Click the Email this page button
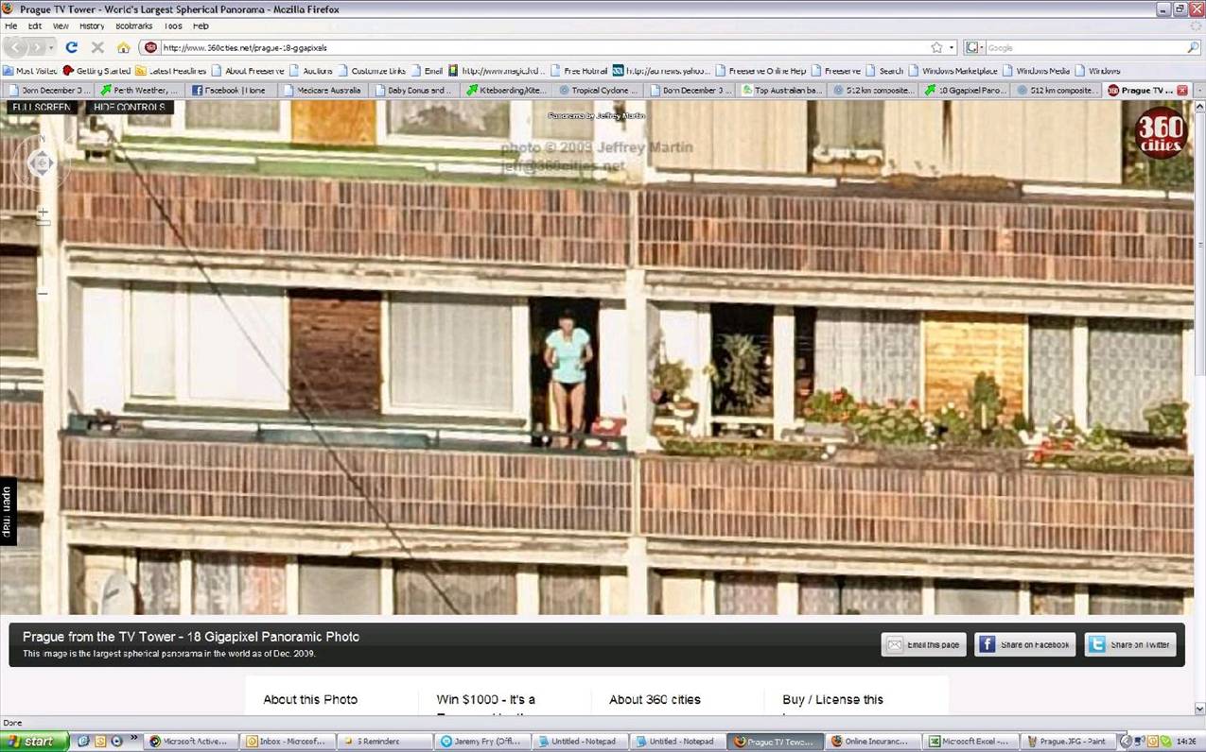 coord(924,644)
